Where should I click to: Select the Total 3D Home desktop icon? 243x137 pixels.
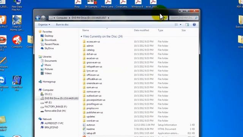click(17, 23)
